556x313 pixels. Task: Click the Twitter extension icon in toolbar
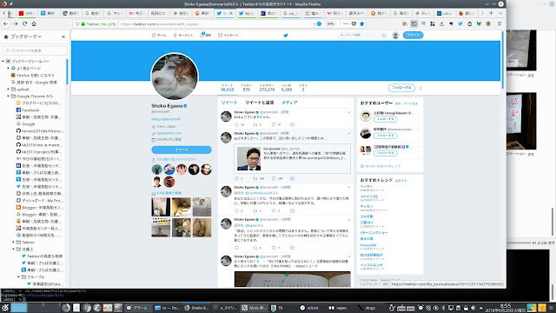[x=460, y=23]
